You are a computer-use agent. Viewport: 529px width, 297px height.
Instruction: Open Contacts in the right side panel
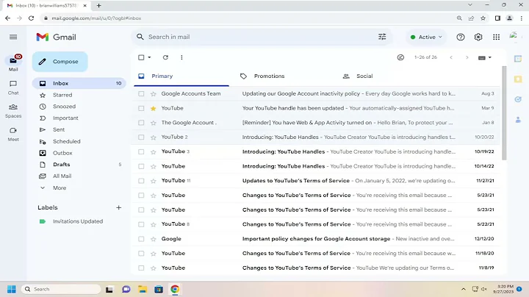pyautogui.click(x=518, y=120)
